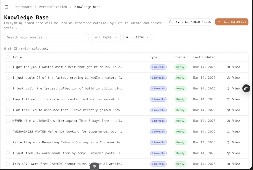Click eye icon for 'I just stole 20' row
Image resolution: width=253 pixels, height=170 pixels.
(228, 78)
